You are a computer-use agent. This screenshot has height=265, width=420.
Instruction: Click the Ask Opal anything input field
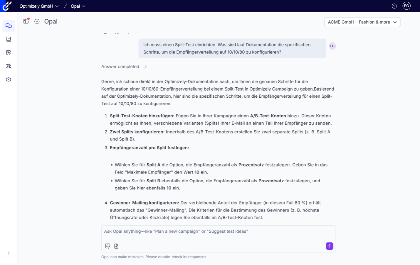(218, 231)
